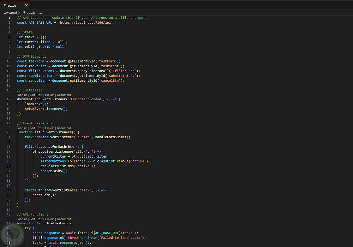This screenshot has width=353, height=247.
Task: Open the wwwroot breadcrumb folder
Action: coord(10,13)
